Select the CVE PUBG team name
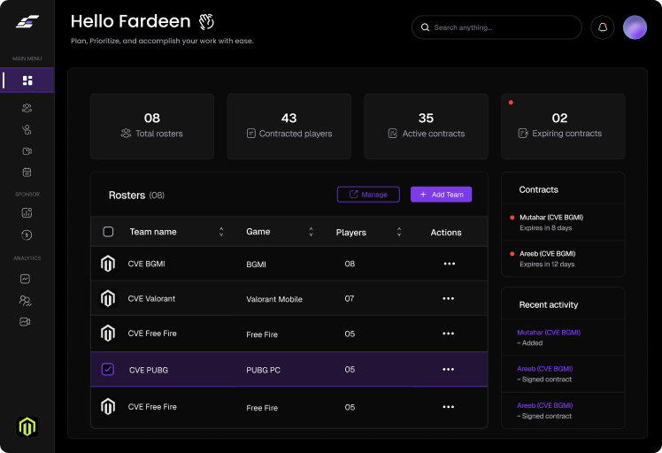This screenshot has width=662, height=453. [149, 370]
